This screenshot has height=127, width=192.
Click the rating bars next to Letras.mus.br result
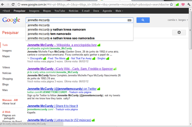coord(93,120)
